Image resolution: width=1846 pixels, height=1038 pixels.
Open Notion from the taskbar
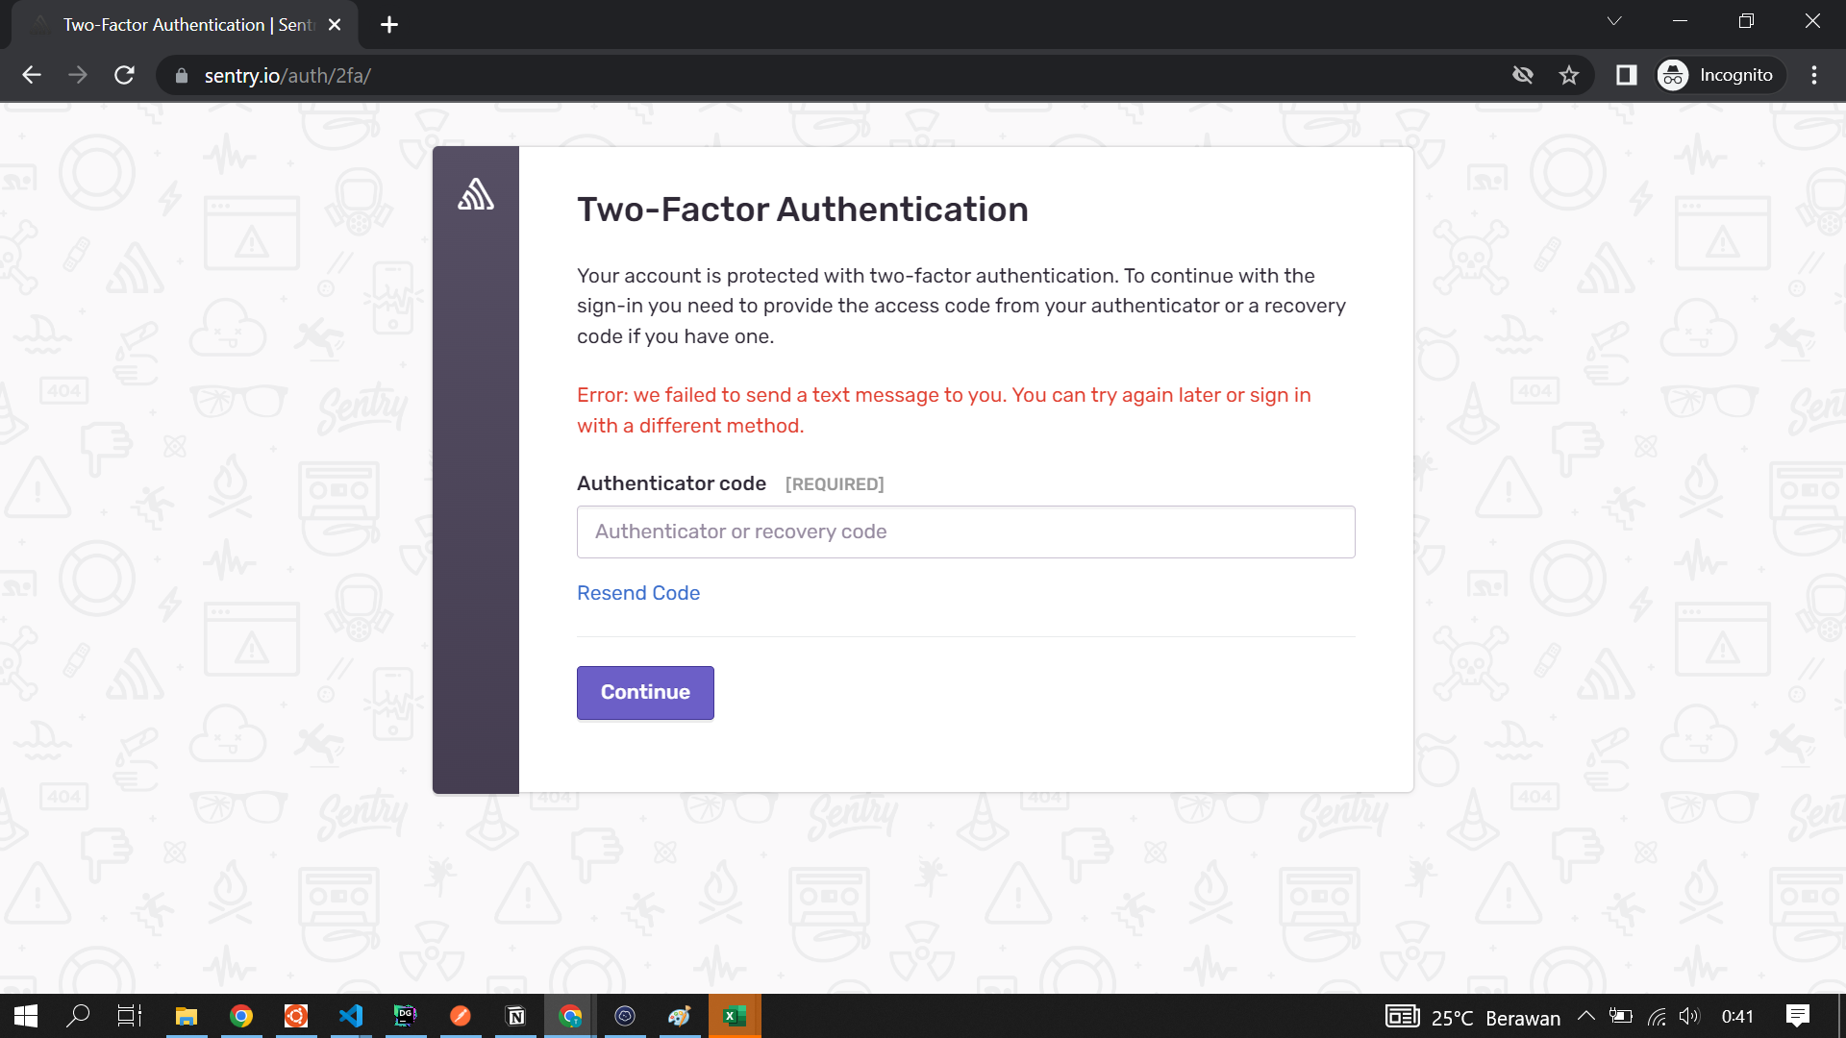click(x=515, y=1016)
